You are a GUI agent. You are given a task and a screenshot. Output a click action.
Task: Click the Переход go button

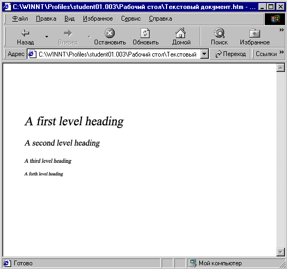[x=230, y=54]
